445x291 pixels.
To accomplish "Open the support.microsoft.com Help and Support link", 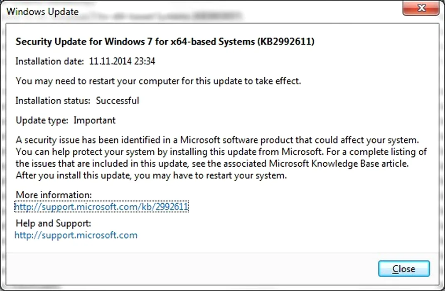I will click(76, 235).
